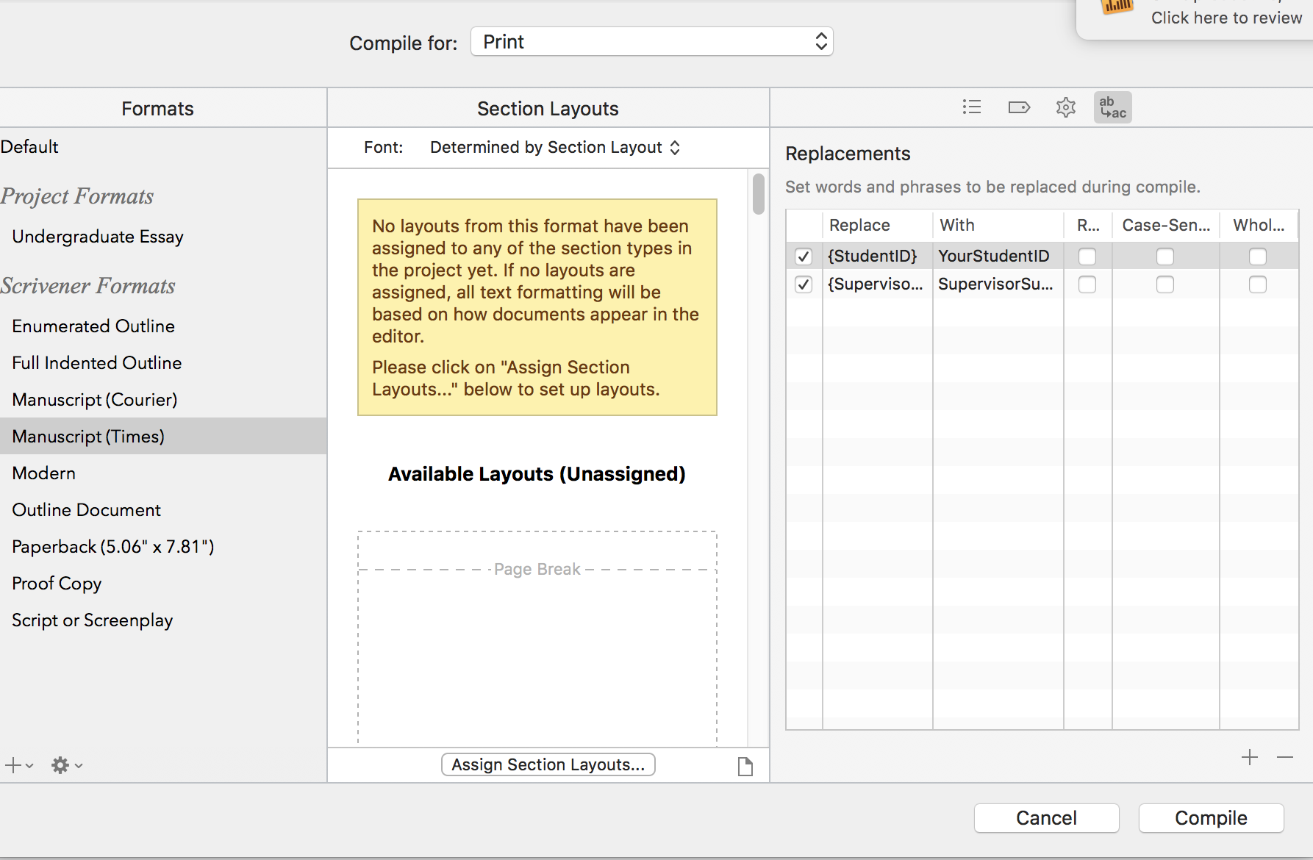Screen dimensions: 1313x860
Task: Select the Default format
Action: pos(163,147)
